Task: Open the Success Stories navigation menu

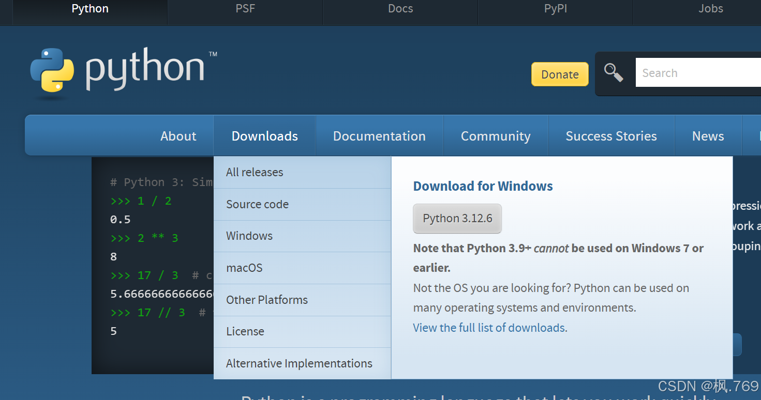Action: click(x=611, y=135)
